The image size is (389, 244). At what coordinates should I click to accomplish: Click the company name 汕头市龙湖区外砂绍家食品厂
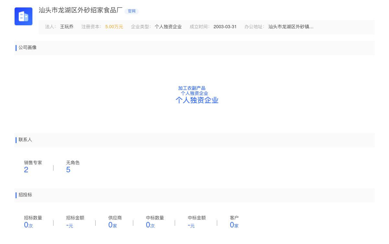pyautogui.click(x=80, y=10)
